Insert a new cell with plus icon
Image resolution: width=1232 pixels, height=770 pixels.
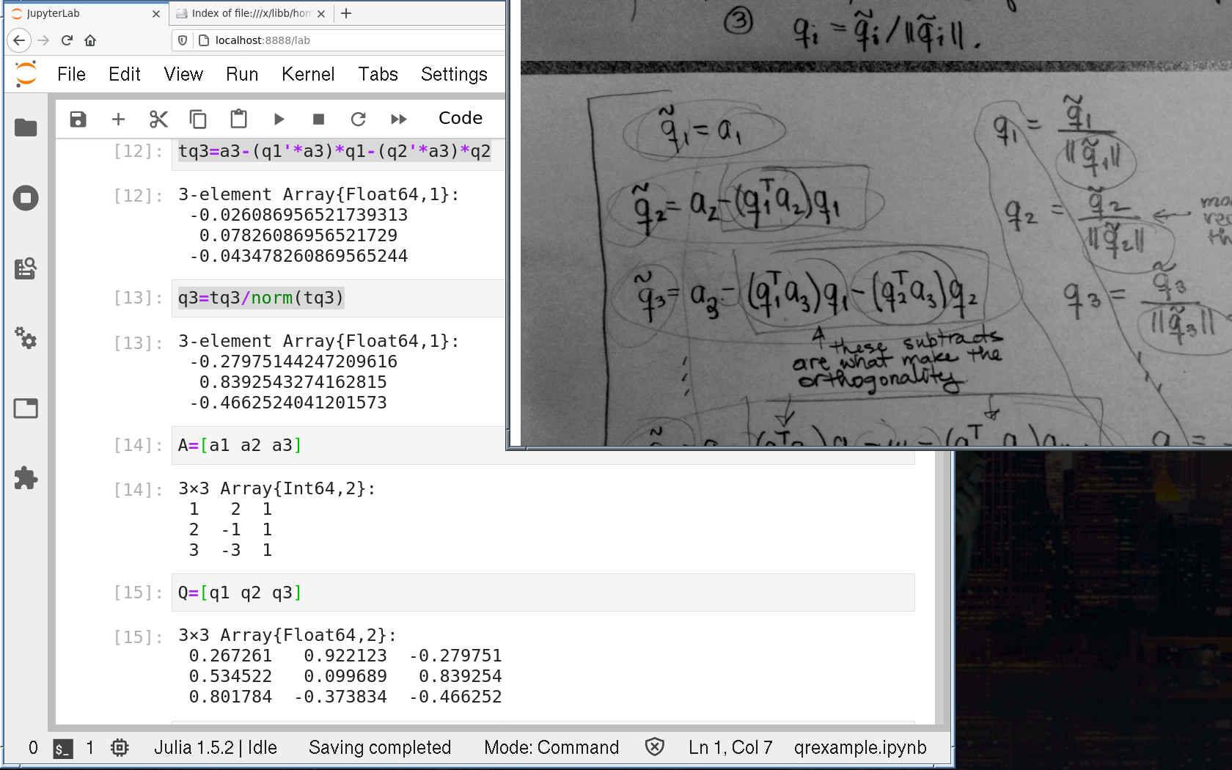[118, 119]
